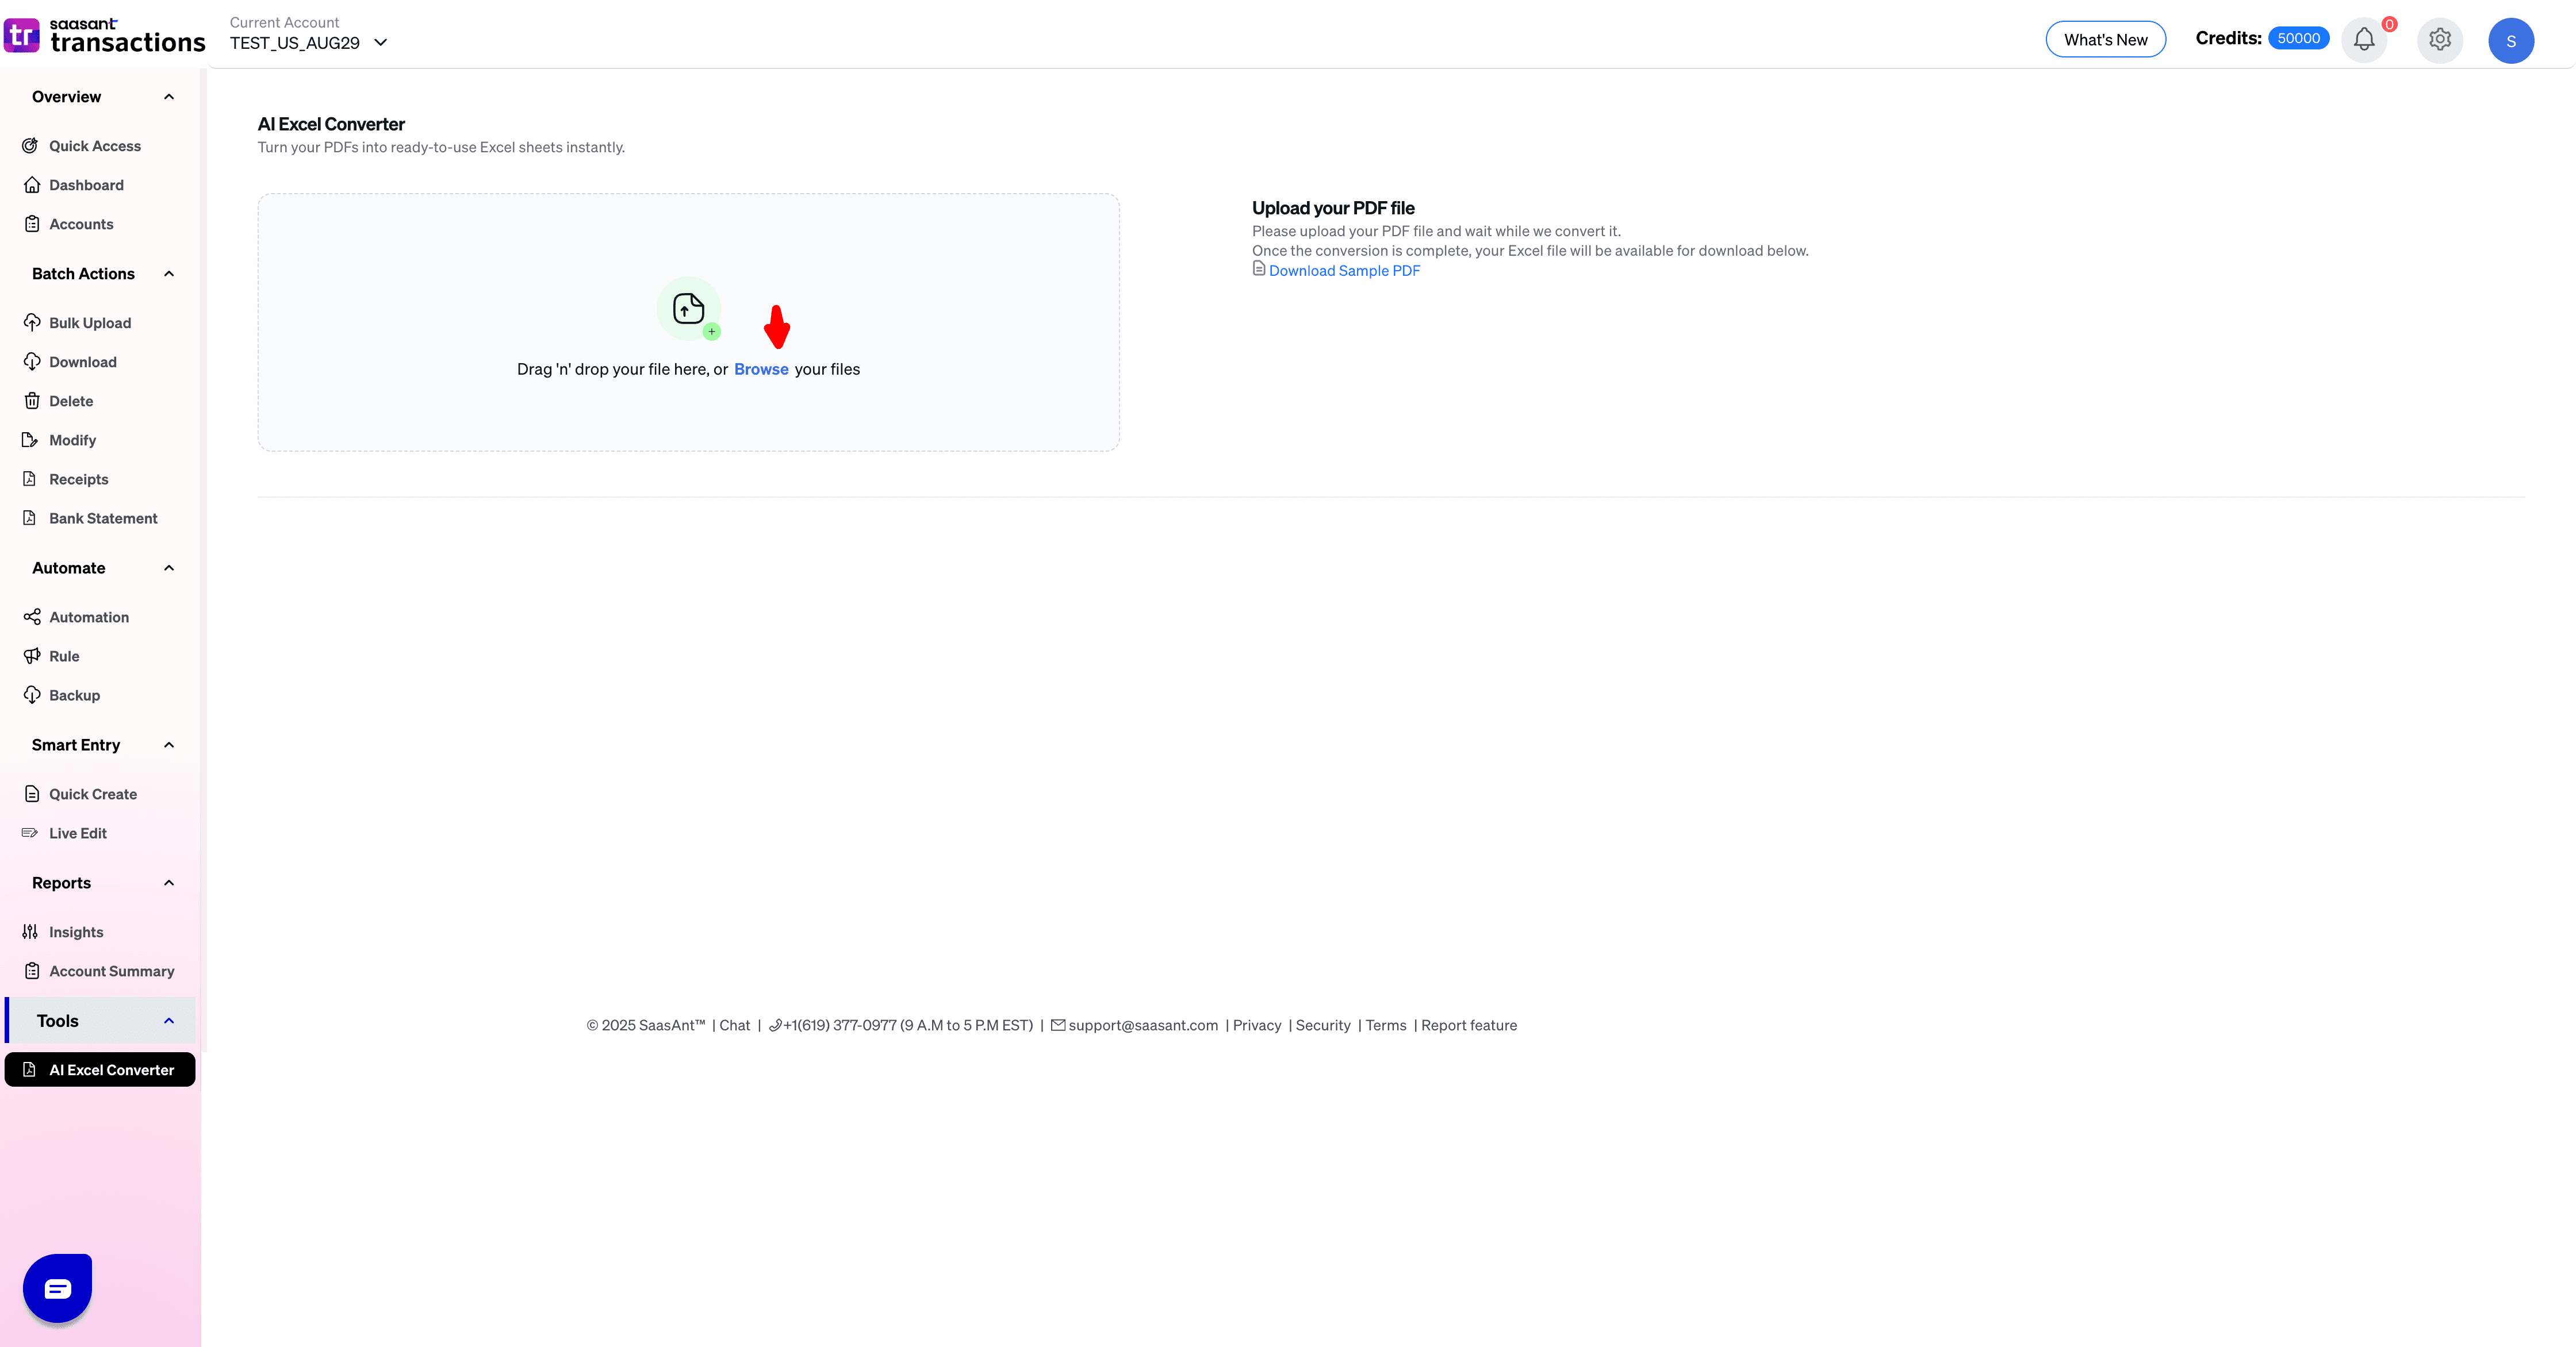The image size is (2576, 1347).
Task: Click the Live Edit pencil icon
Action: tap(31, 832)
